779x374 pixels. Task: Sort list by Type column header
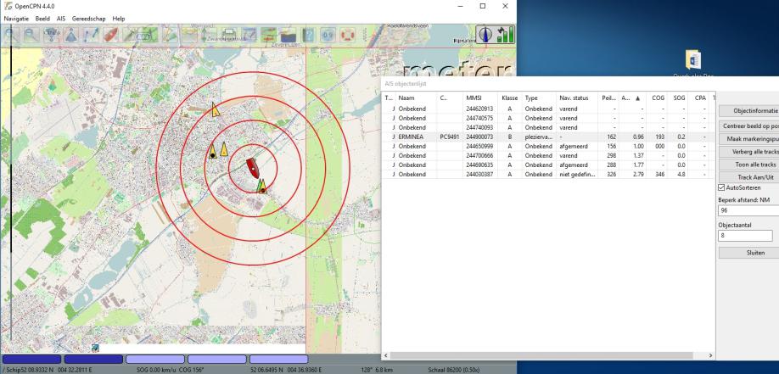539,98
